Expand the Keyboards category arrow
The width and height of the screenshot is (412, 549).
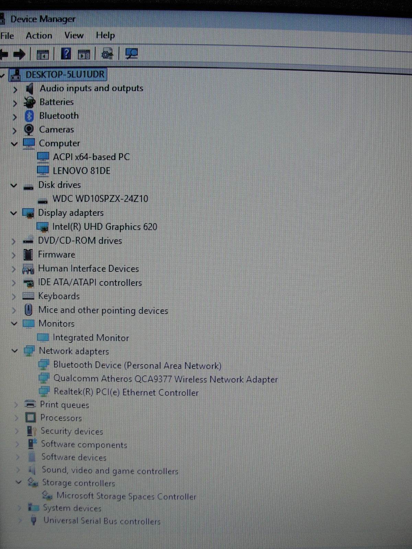point(14,296)
